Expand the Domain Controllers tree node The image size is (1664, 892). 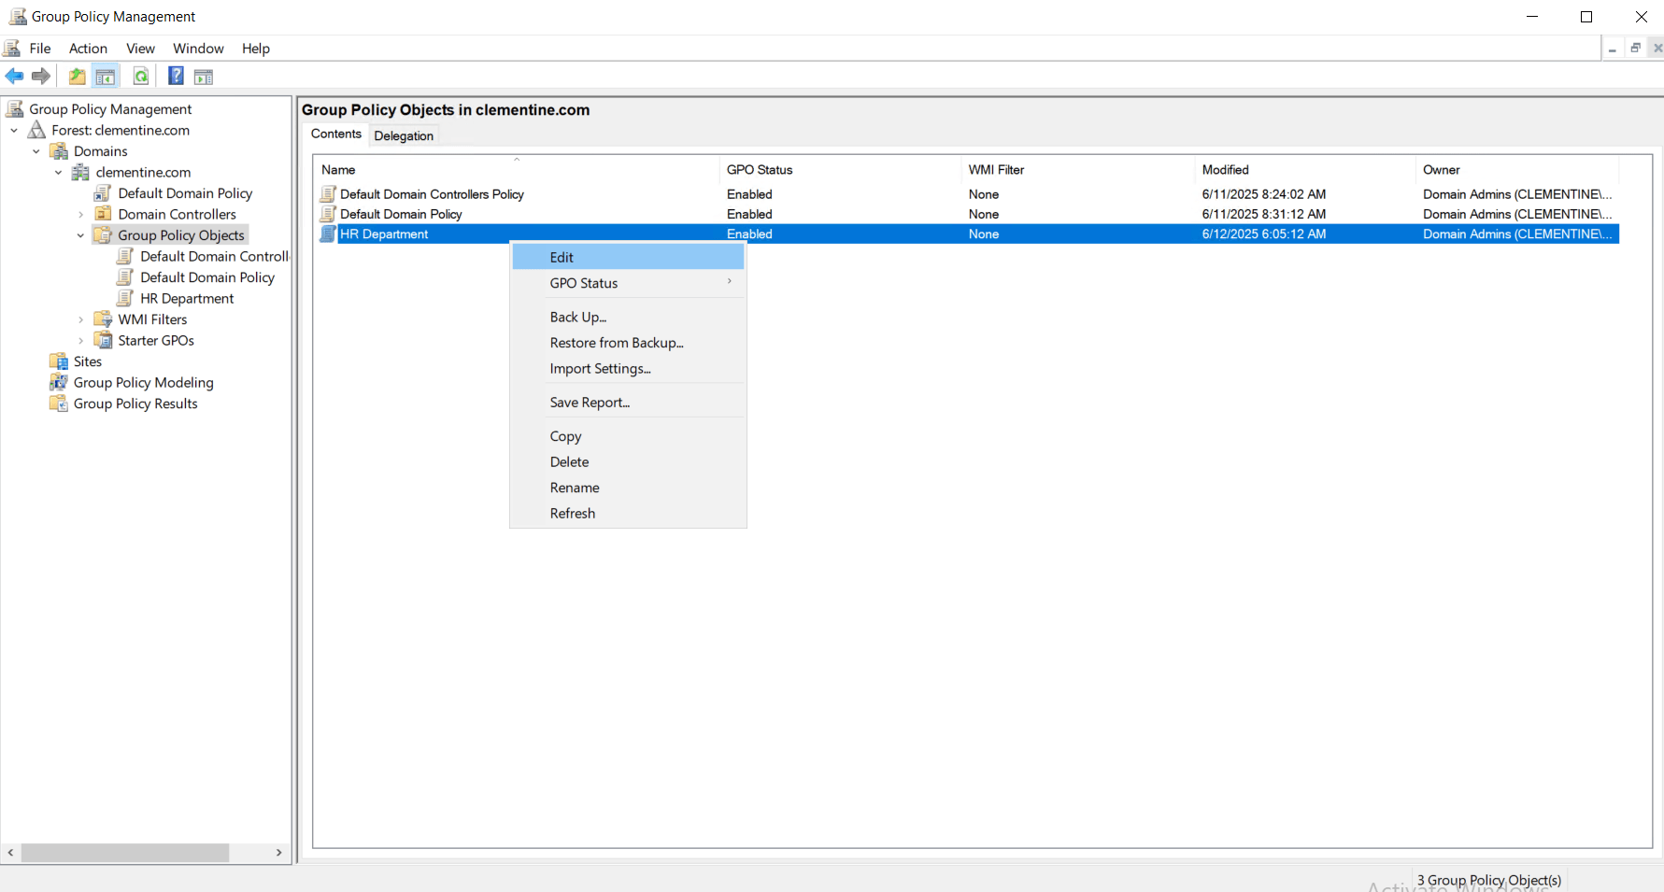pos(80,215)
